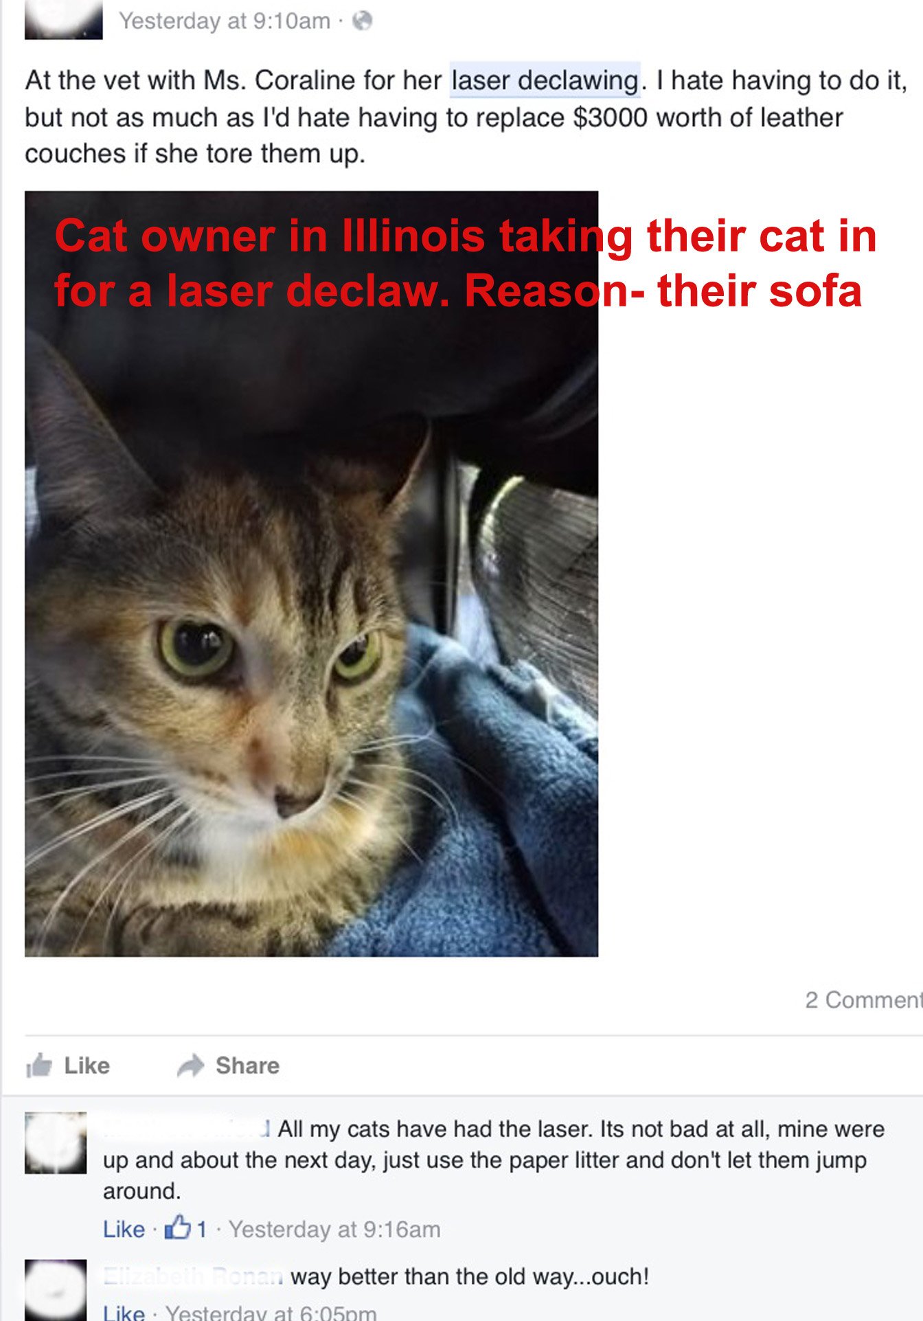
Task: Like the 'way better than old way' comment
Action: pyautogui.click(x=124, y=1312)
